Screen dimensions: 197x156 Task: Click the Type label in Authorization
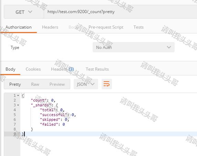pos(15,48)
